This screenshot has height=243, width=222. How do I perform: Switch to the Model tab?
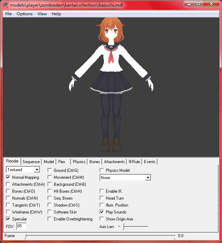click(49, 162)
